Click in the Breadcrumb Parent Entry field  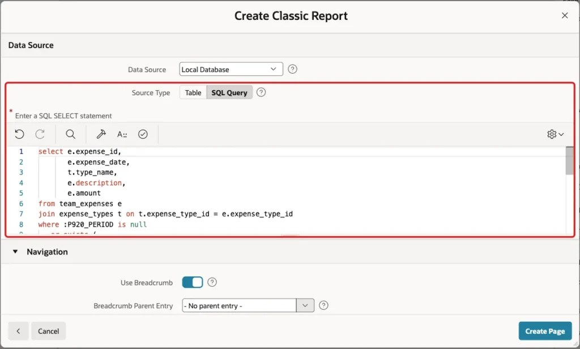pos(239,306)
